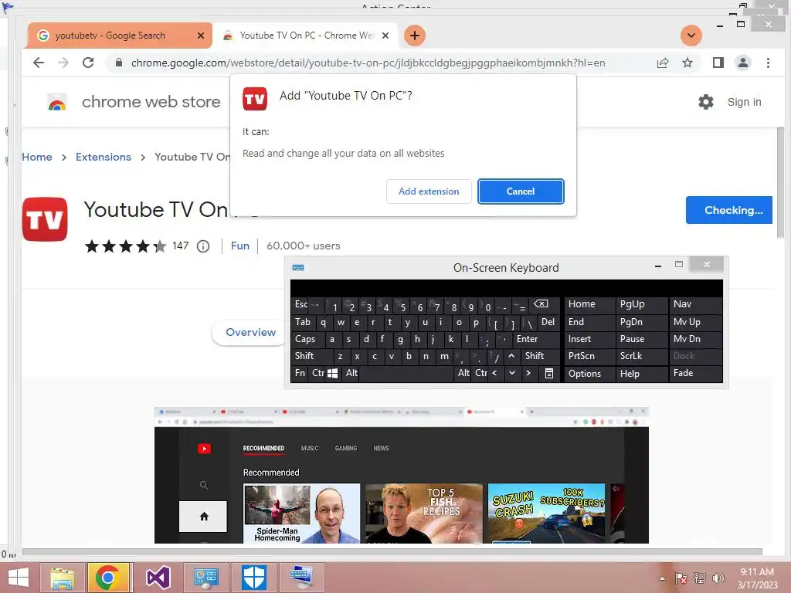
Task: Click the backspace key icon on keyboard
Action: (543, 304)
